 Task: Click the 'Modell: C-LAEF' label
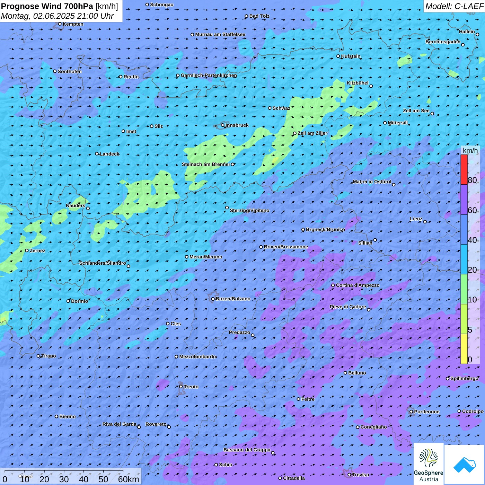454,6
